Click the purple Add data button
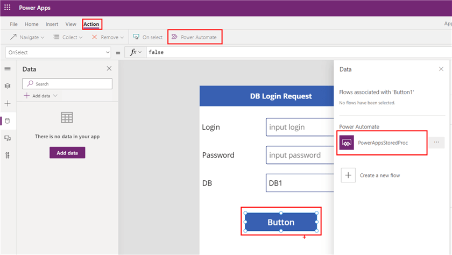The height and width of the screenshot is (255, 452). (67, 153)
